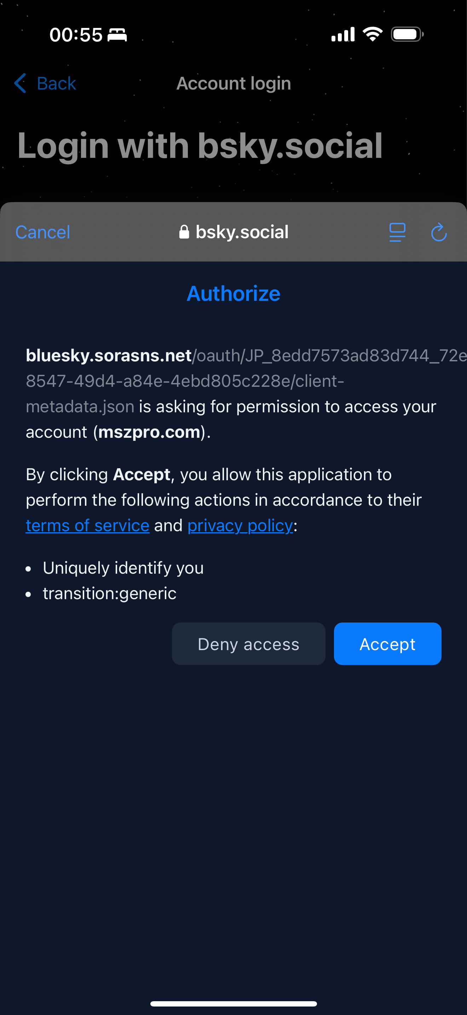Tap the Wi-Fi status icon
Image resolution: width=467 pixels, height=1015 pixels.
[x=373, y=34]
